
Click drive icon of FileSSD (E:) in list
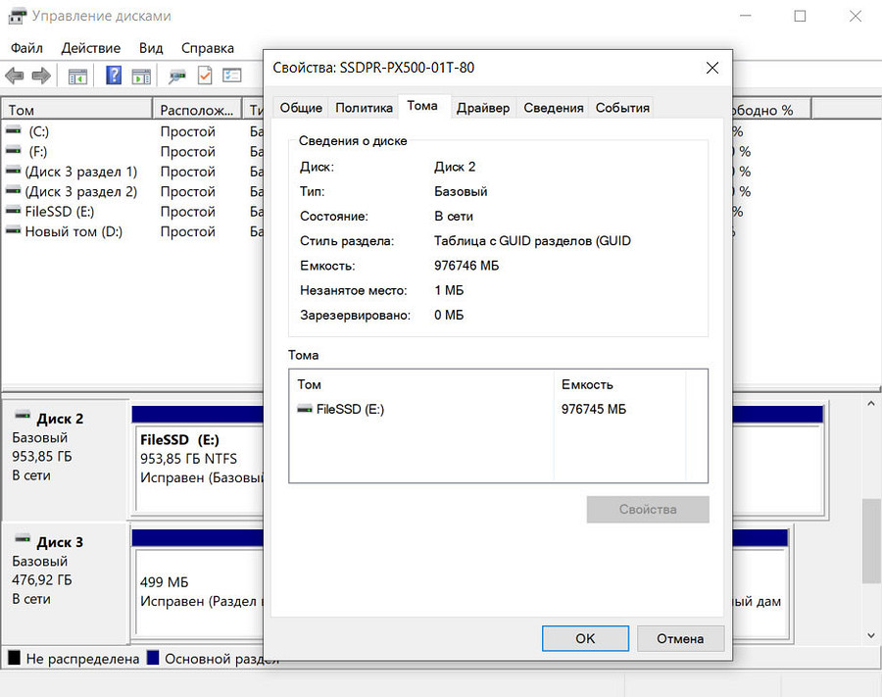[14, 211]
